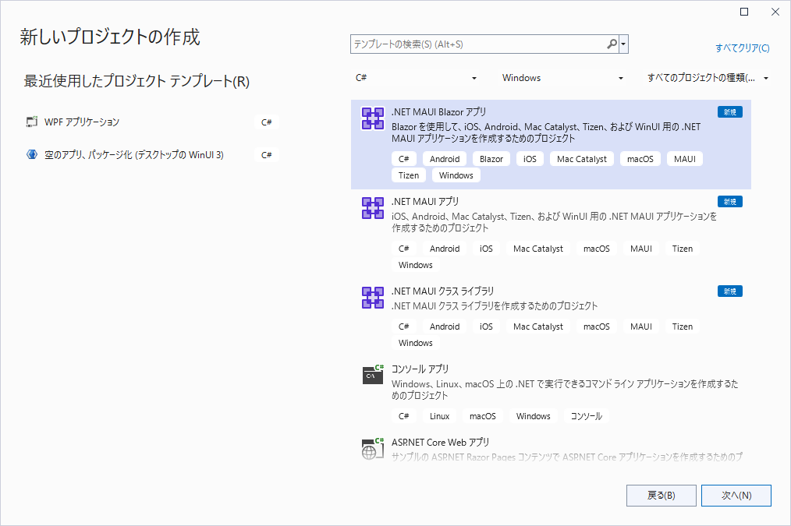
Task: Open the Windows platform filter dropdown
Action: click(x=562, y=78)
